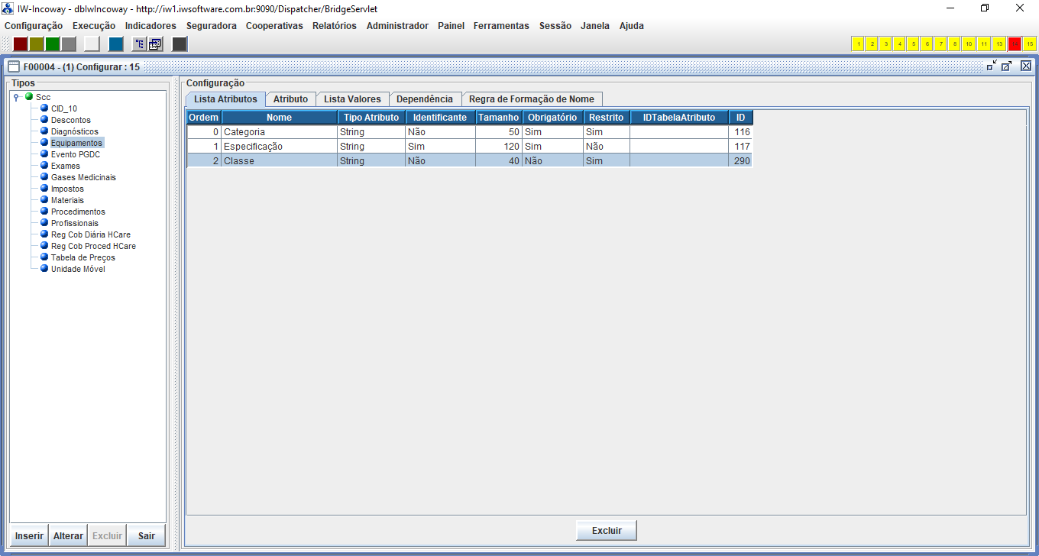
Task: Click the green toolbar square button
Action: 53,44
